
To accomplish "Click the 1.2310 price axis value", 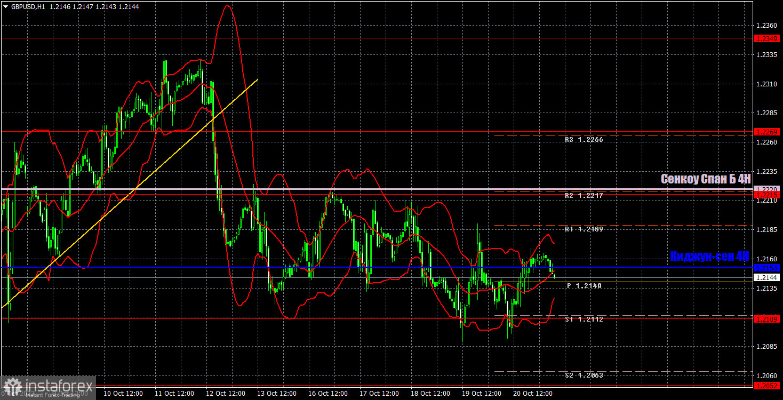I will [x=766, y=84].
